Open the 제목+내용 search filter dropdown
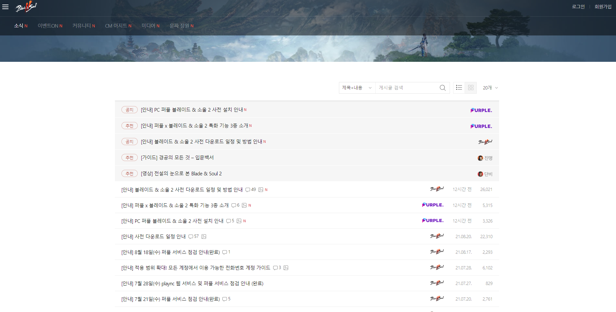This screenshot has width=616, height=312. (x=357, y=88)
